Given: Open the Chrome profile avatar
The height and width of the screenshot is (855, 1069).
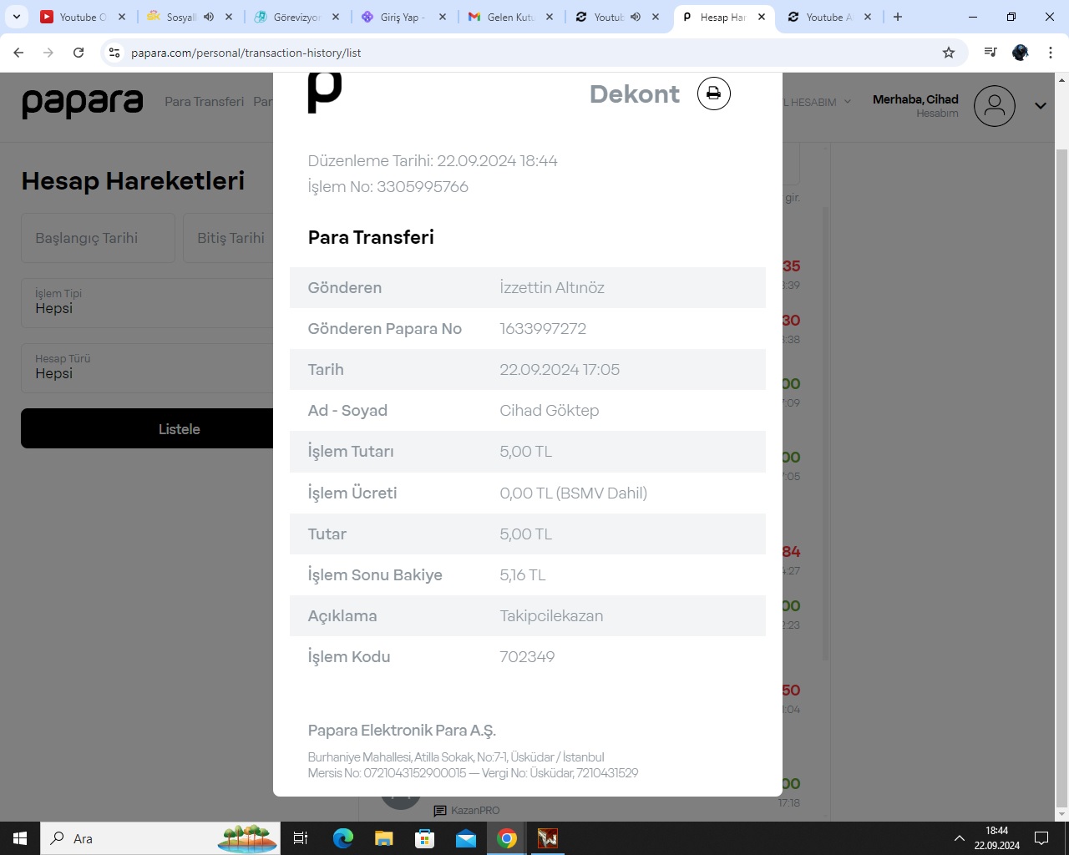Looking at the screenshot, I should click(x=1021, y=53).
